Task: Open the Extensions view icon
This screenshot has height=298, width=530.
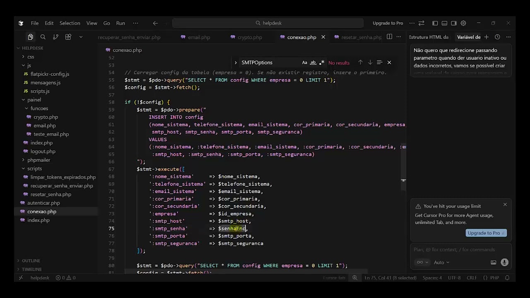Action: [68, 37]
